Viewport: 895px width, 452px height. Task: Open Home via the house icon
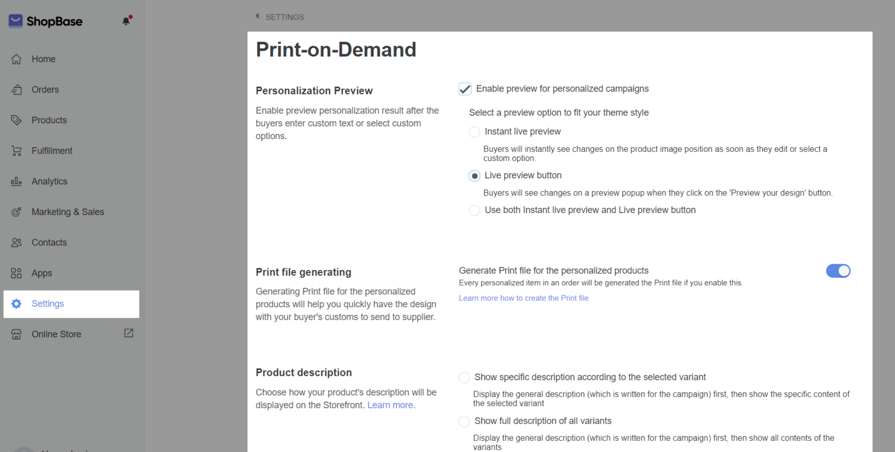click(x=16, y=59)
